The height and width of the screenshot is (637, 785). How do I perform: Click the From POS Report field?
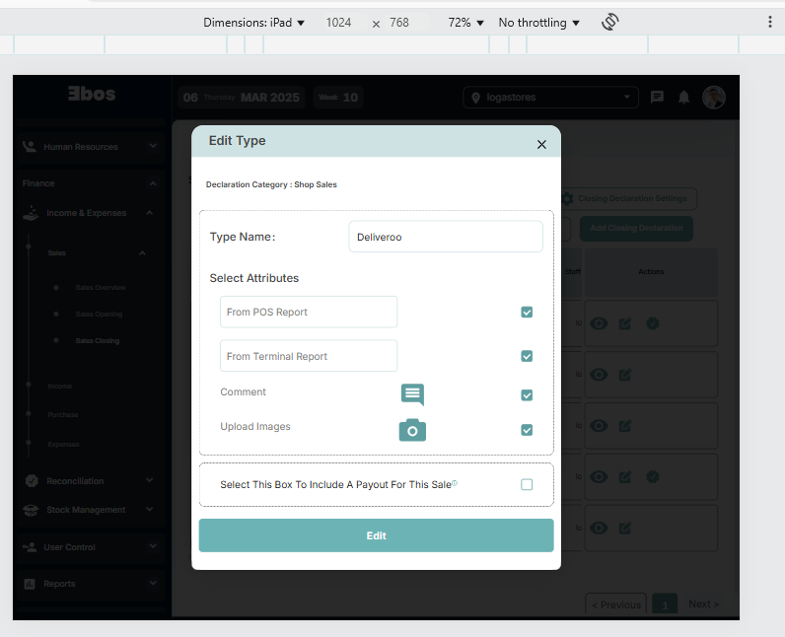309,312
